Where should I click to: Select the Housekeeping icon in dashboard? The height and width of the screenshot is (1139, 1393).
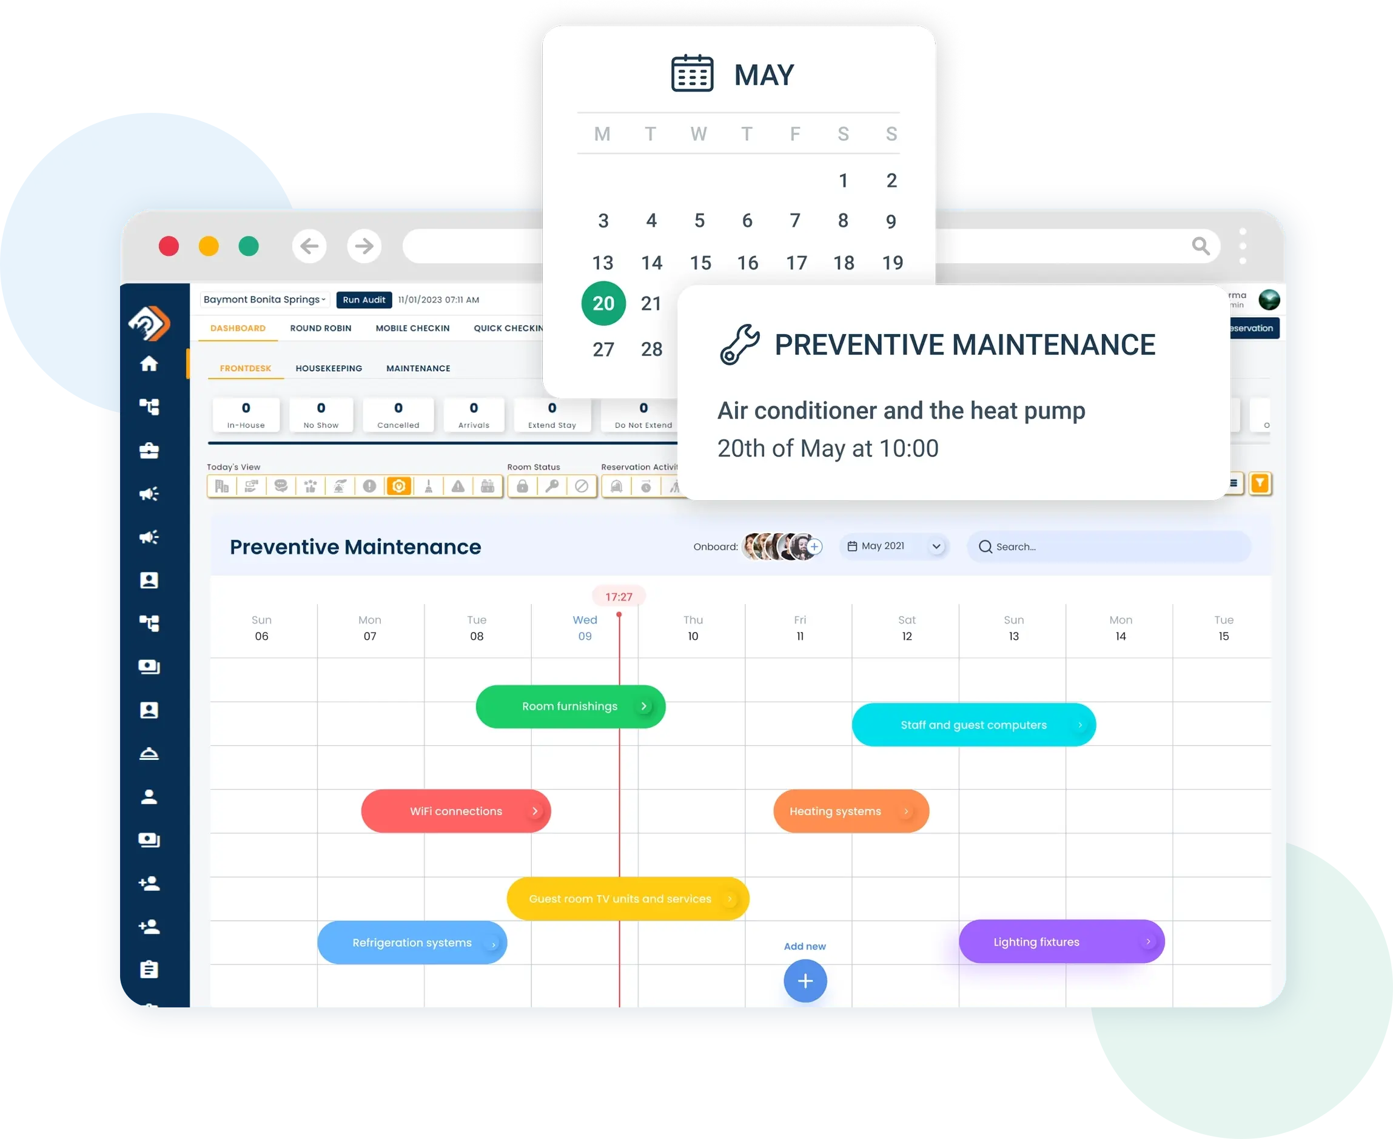pyautogui.click(x=329, y=369)
